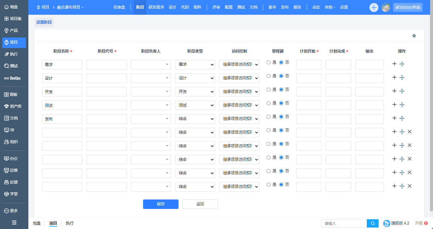Click the plus icon in the 需求 row

coord(394,64)
